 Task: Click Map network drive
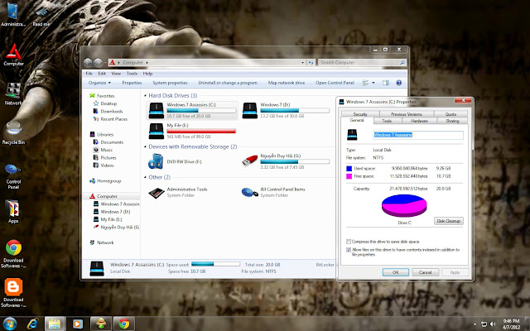tap(287, 83)
